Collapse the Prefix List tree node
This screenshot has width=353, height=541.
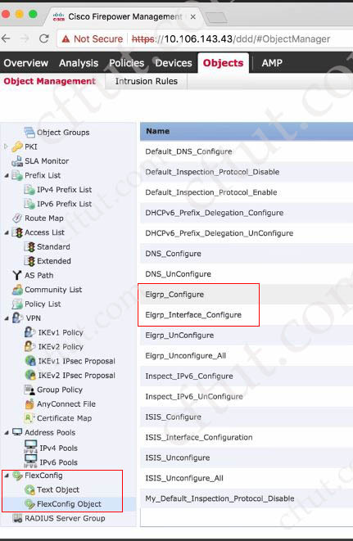[7, 176]
